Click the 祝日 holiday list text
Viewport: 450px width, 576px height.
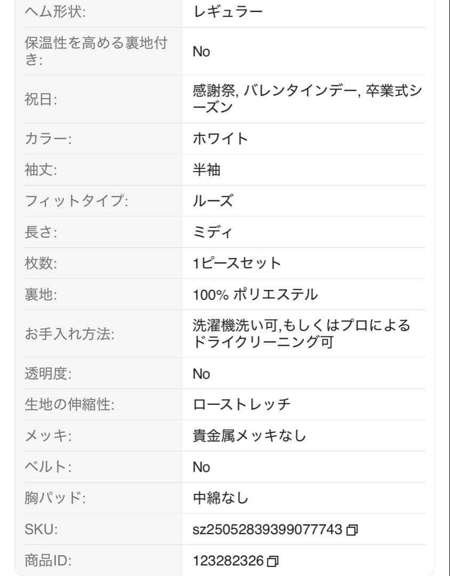tap(307, 99)
